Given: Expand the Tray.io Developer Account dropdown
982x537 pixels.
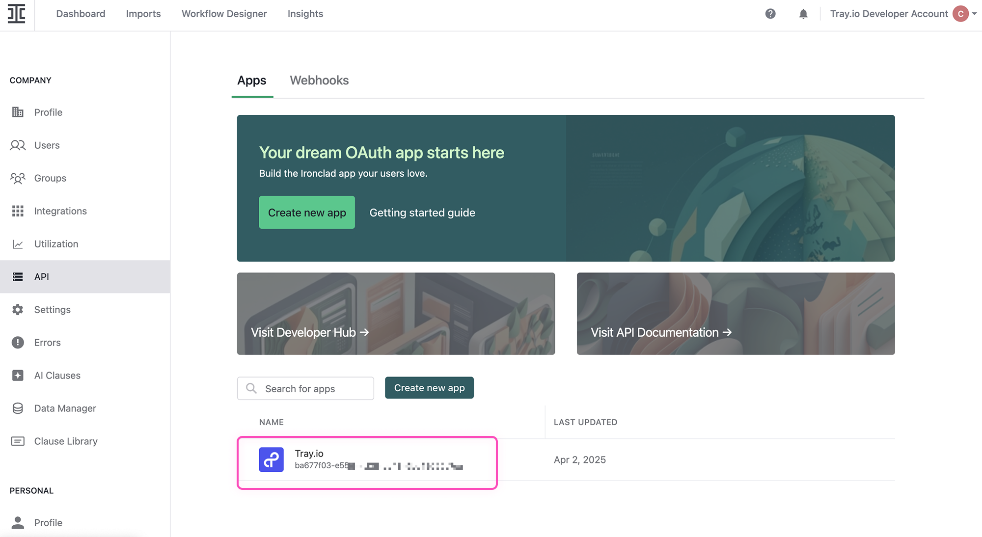Looking at the screenshot, I should click(x=974, y=14).
